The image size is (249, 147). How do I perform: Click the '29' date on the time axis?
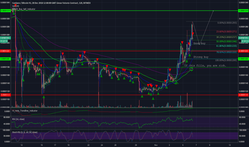[x=136, y=145]
